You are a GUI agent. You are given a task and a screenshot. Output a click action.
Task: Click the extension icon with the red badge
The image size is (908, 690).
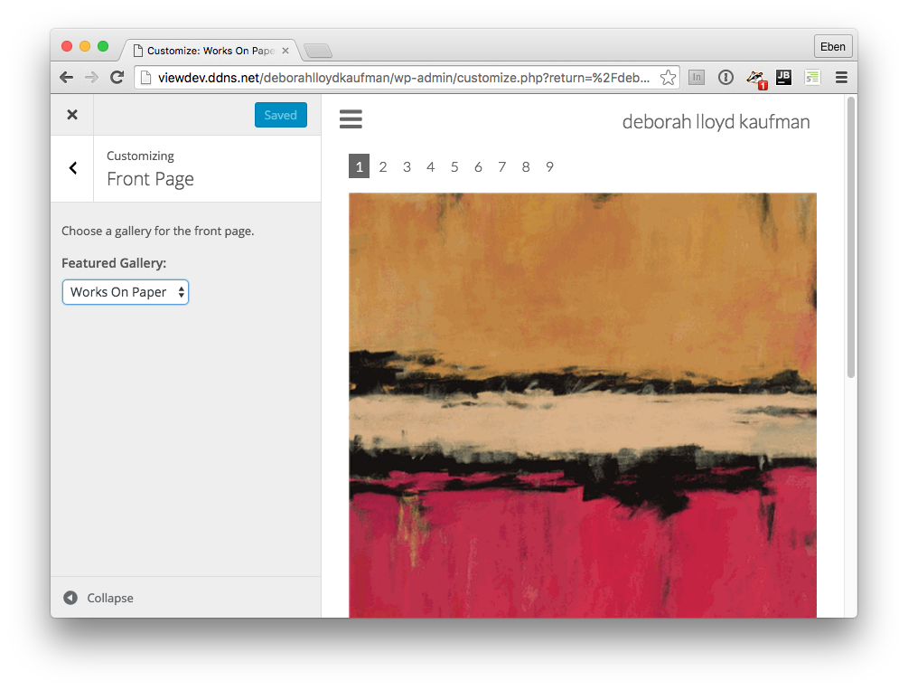click(755, 79)
